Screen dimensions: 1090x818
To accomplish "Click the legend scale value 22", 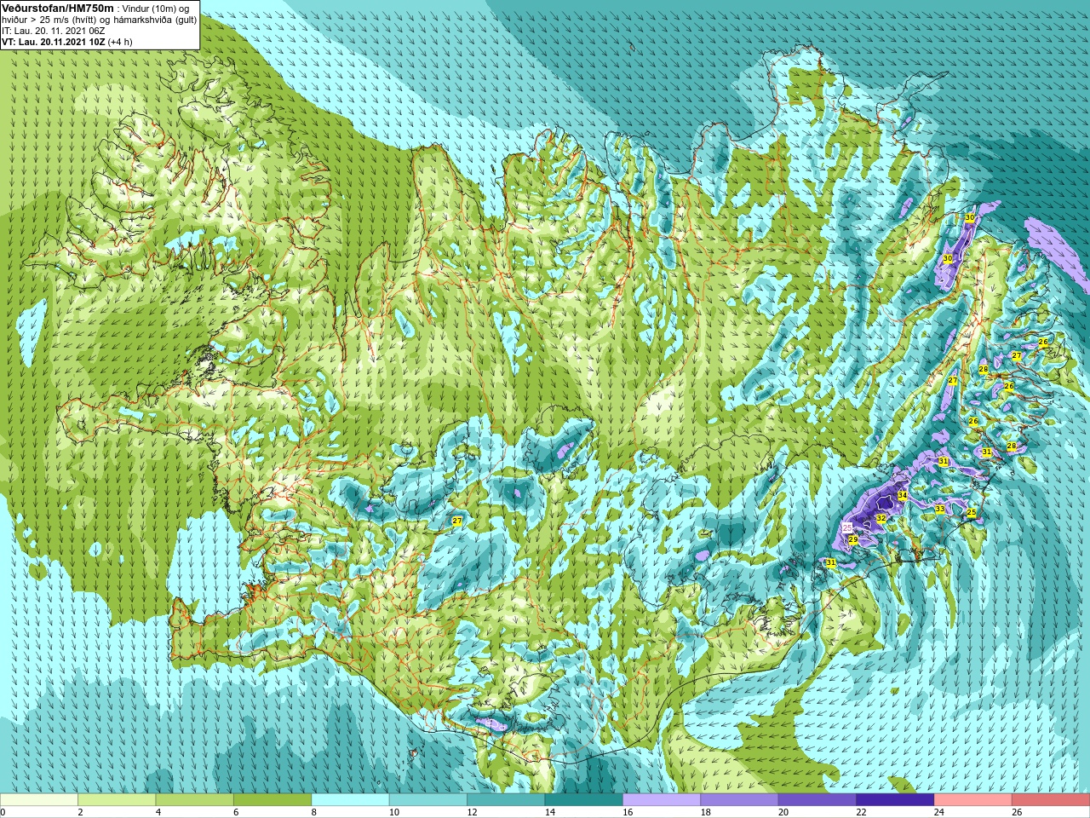I will (x=861, y=812).
